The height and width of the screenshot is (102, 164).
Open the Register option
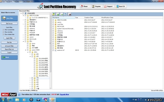point(97,6)
